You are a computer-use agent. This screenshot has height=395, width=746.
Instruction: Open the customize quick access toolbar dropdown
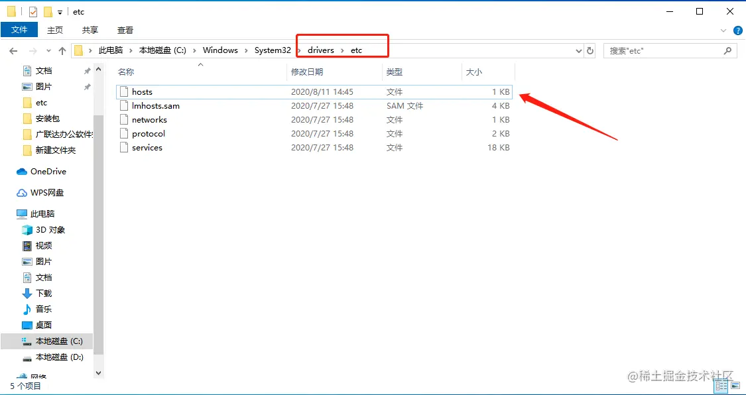click(60, 13)
